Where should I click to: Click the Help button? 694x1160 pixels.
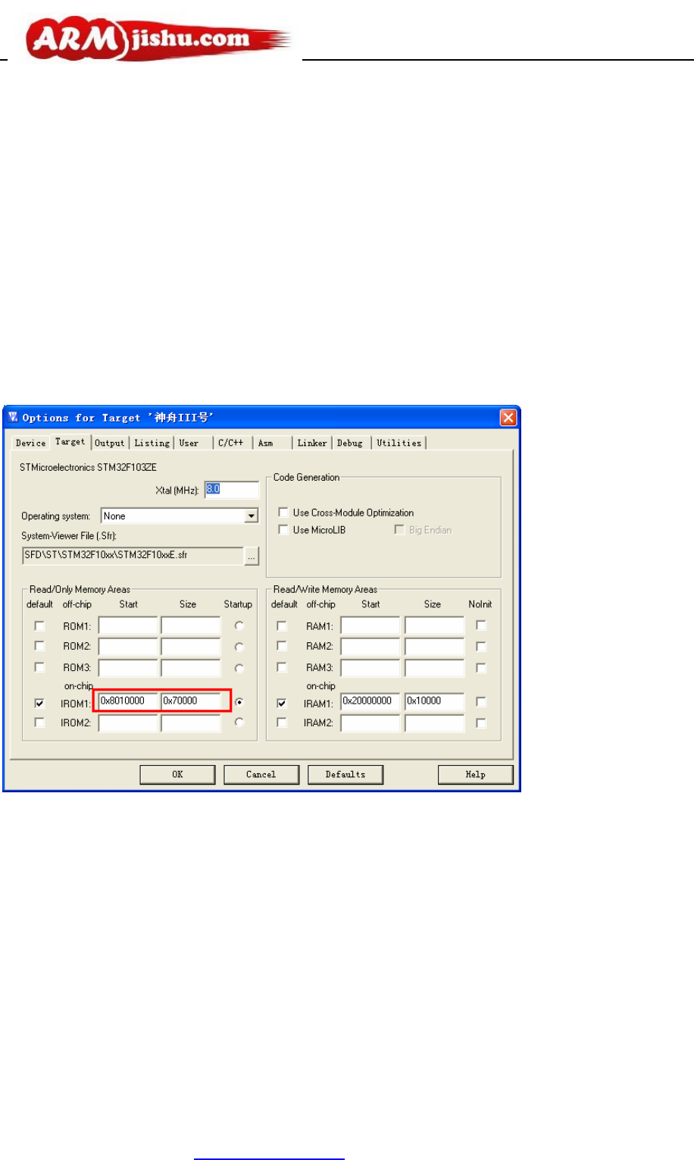(x=476, y=774)
